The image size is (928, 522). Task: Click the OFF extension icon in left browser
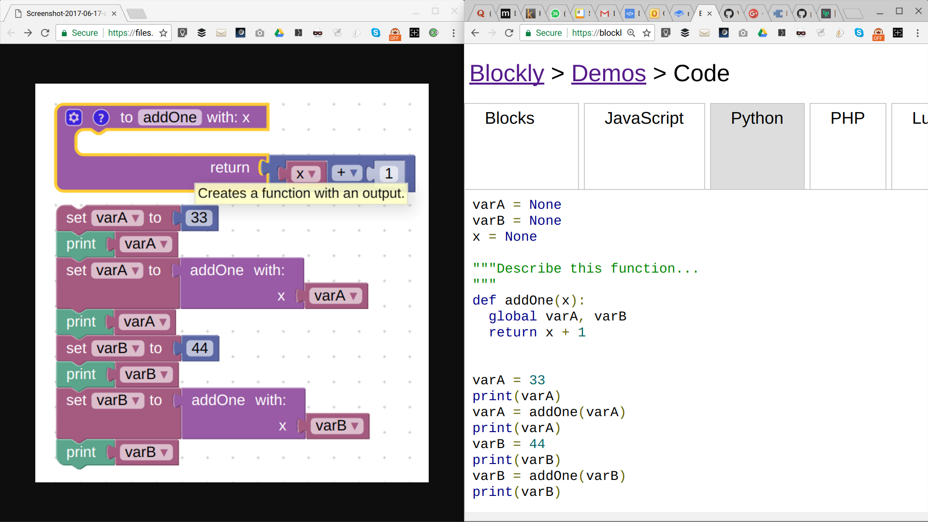(x=395, y=33)
